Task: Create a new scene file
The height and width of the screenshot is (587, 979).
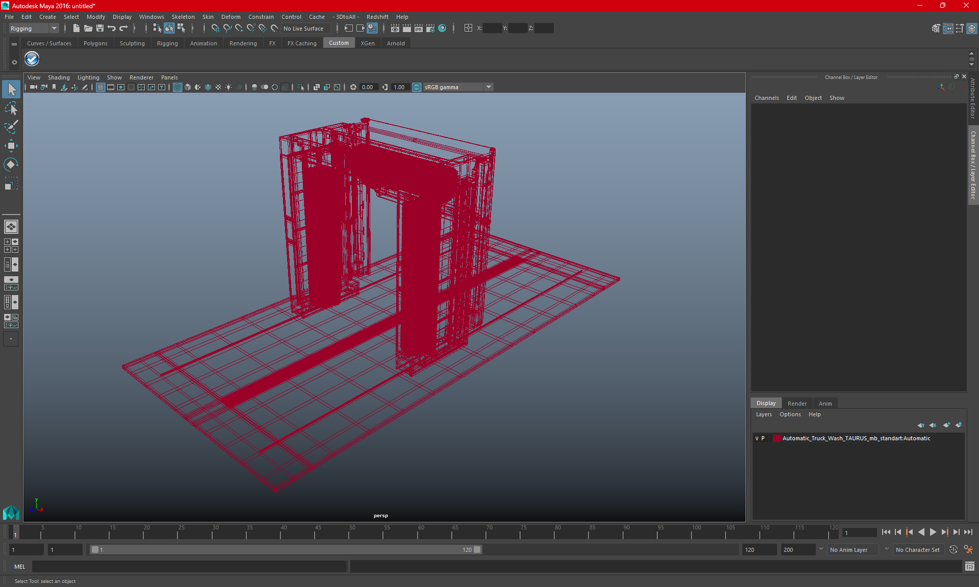Action: [x=76, y=29]
